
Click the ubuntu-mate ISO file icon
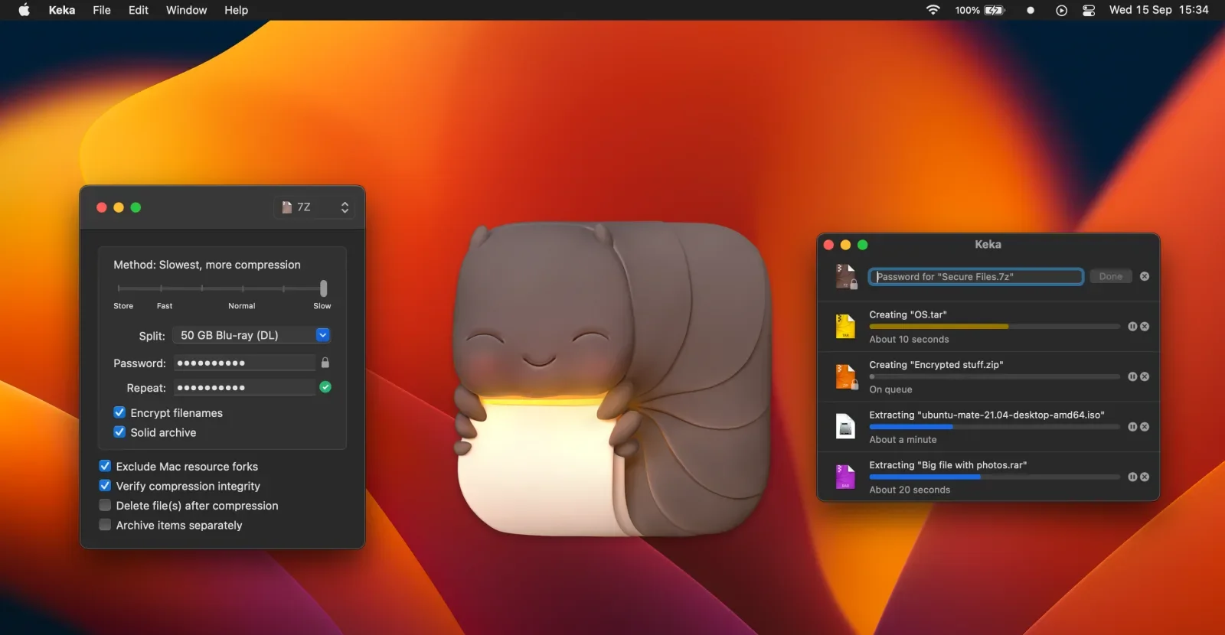845,427
